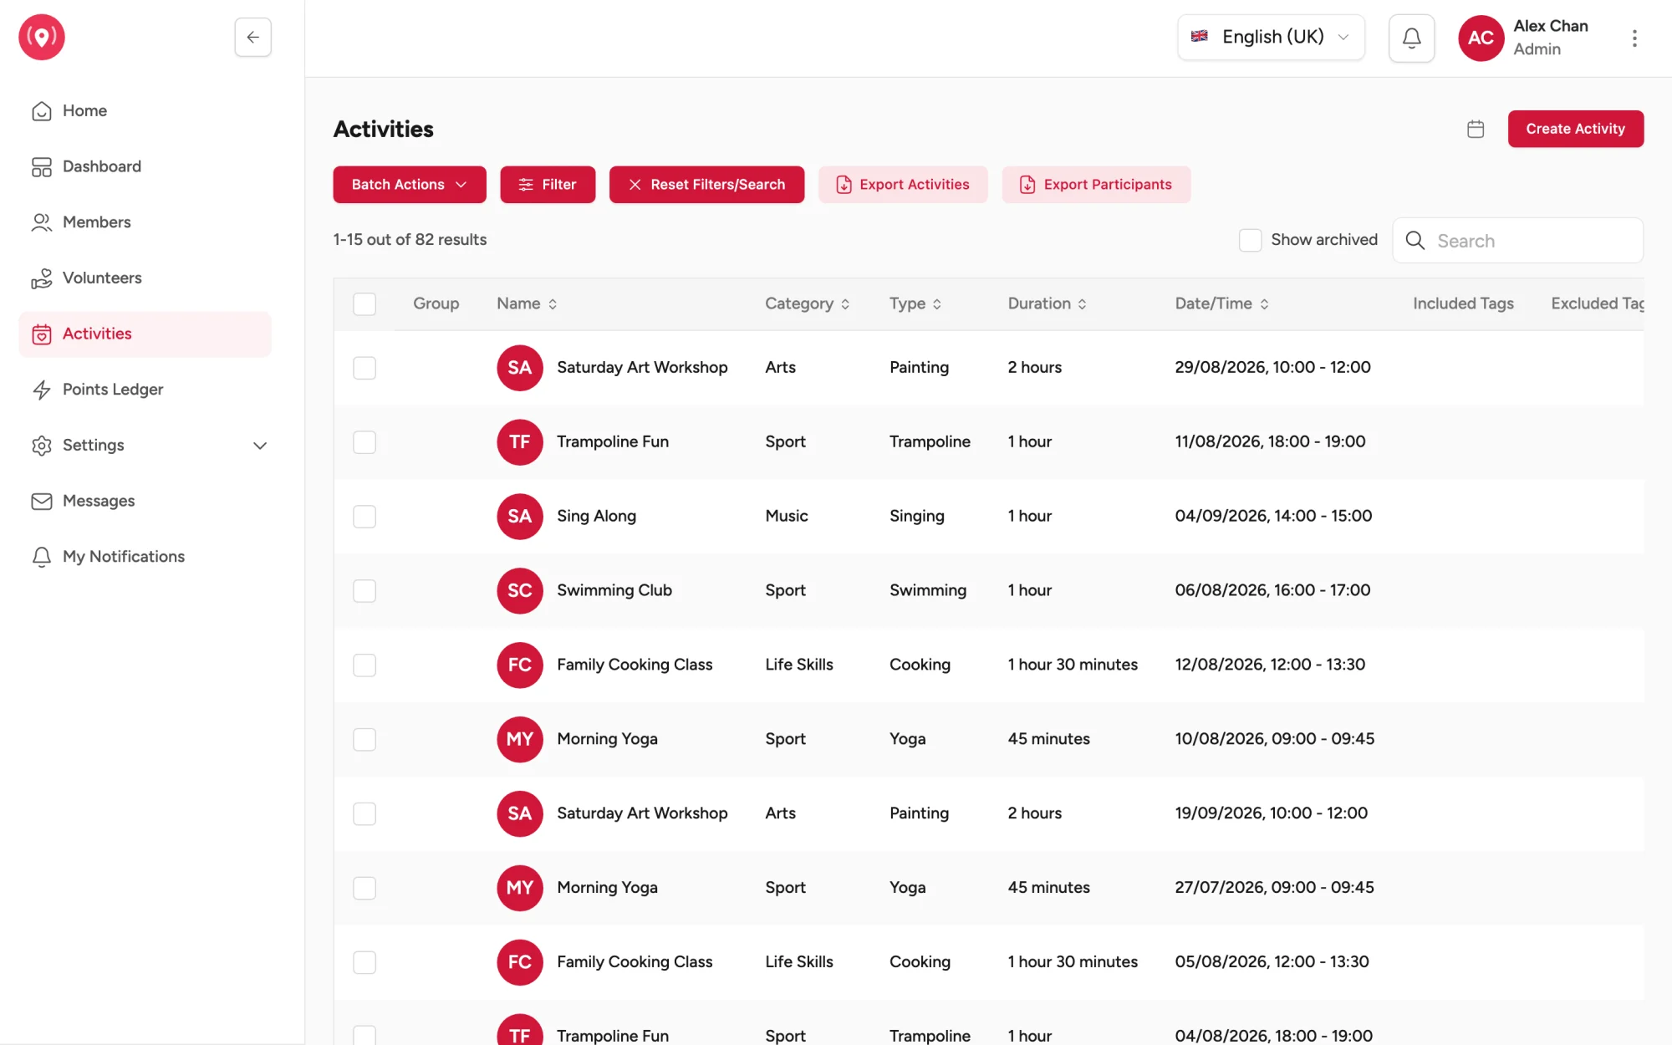Click the SA avatar for Sing Along
Screen dimensions: 1672x1045
click(520, 517)
